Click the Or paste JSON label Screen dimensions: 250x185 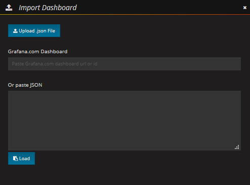[x=25, y=85]
